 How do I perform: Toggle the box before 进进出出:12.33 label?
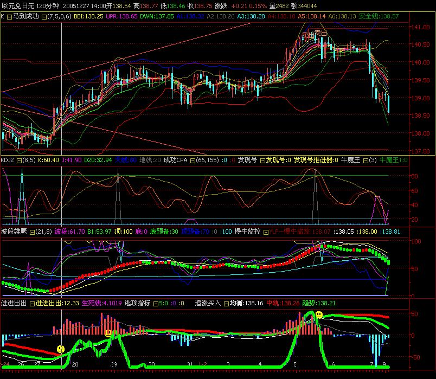32,303
